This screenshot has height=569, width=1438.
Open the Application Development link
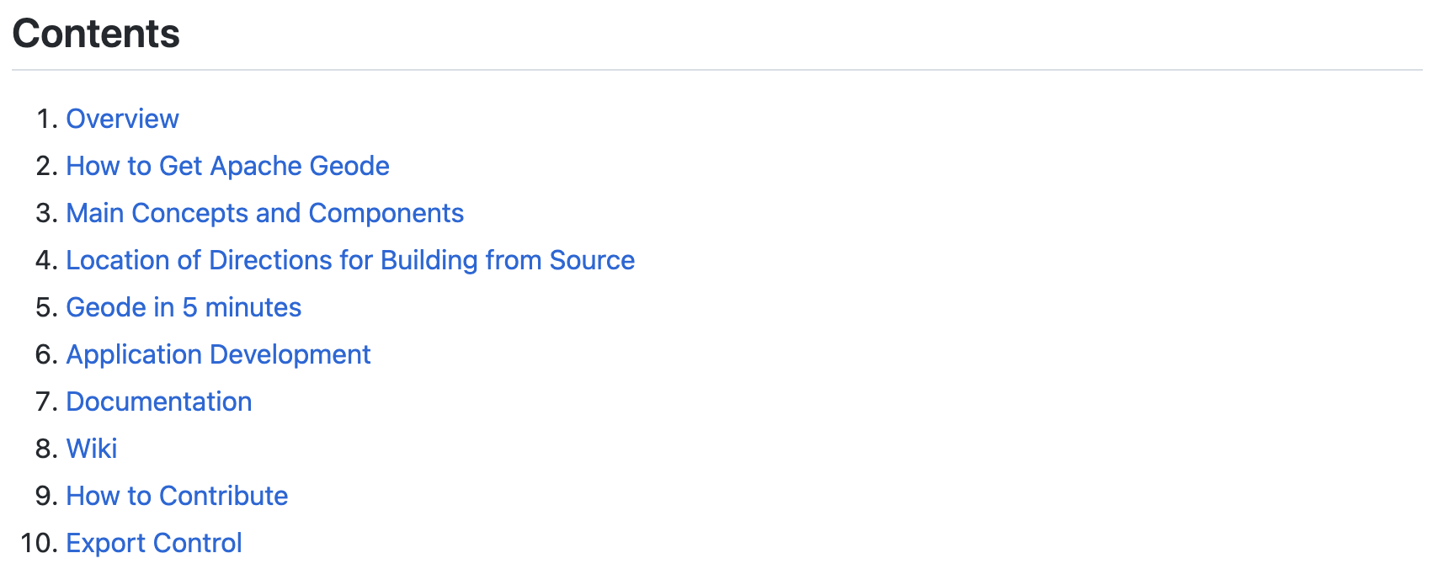(218, 354)
